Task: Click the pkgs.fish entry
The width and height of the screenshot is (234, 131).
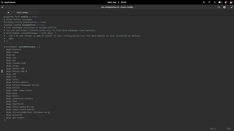Action: 12,101
